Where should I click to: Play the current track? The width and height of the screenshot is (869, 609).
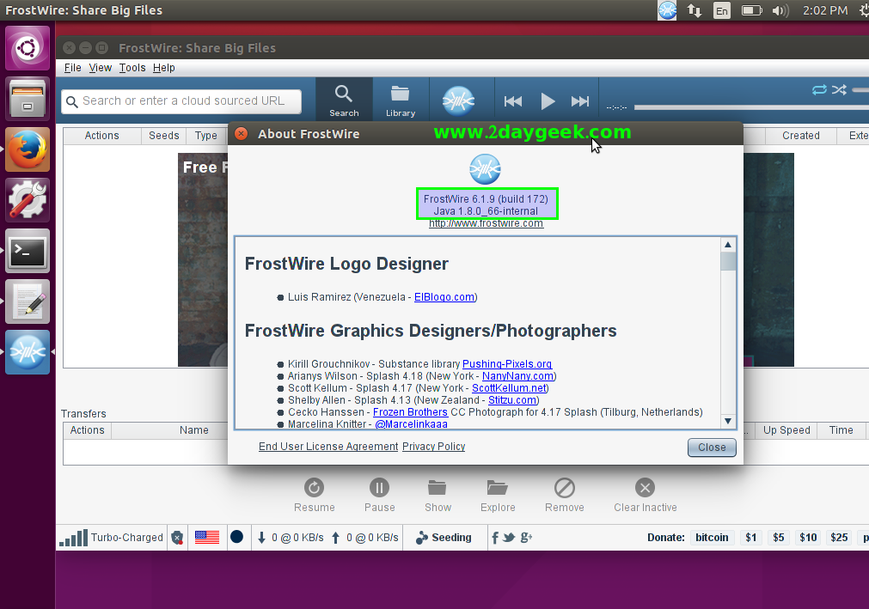[x=547, y=101]
